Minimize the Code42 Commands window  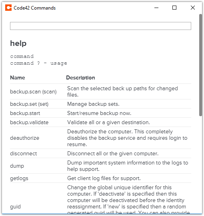click(156, 8)
